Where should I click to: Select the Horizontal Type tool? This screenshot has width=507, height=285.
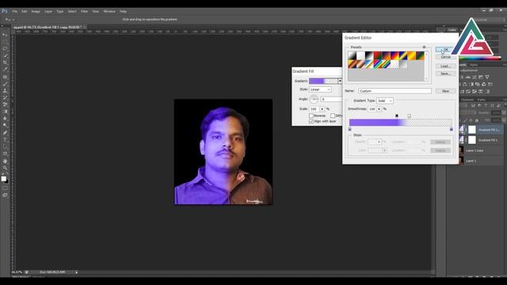(5, 140)
